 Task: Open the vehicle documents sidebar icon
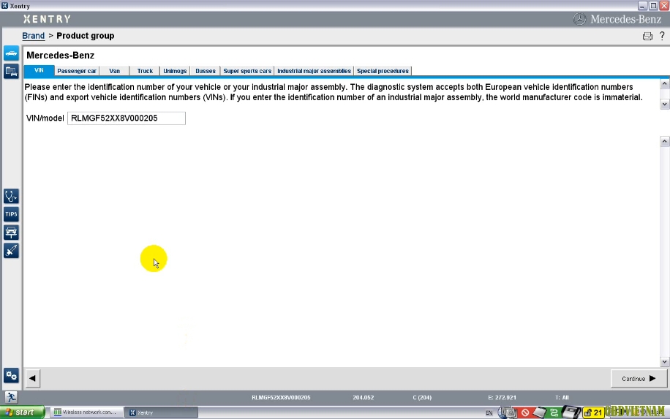[x=11, y=72]
